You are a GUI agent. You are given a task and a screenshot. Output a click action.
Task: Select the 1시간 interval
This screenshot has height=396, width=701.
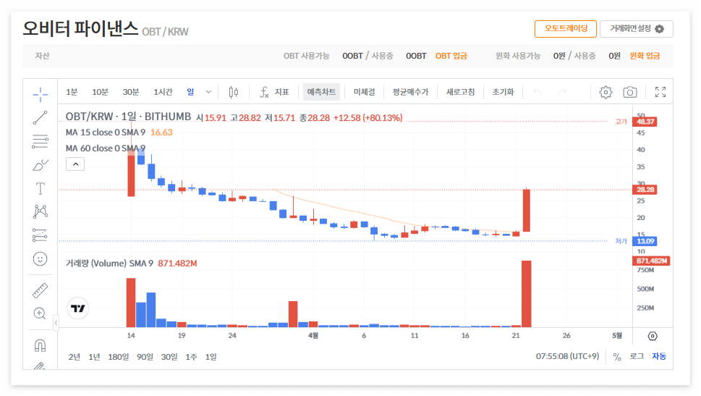pyautogui.click(x=163, y=92)
